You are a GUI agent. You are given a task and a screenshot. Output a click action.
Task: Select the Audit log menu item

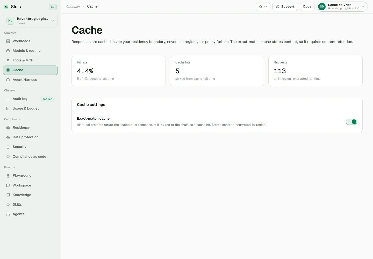pyautogui.click(x=30, y=99)
